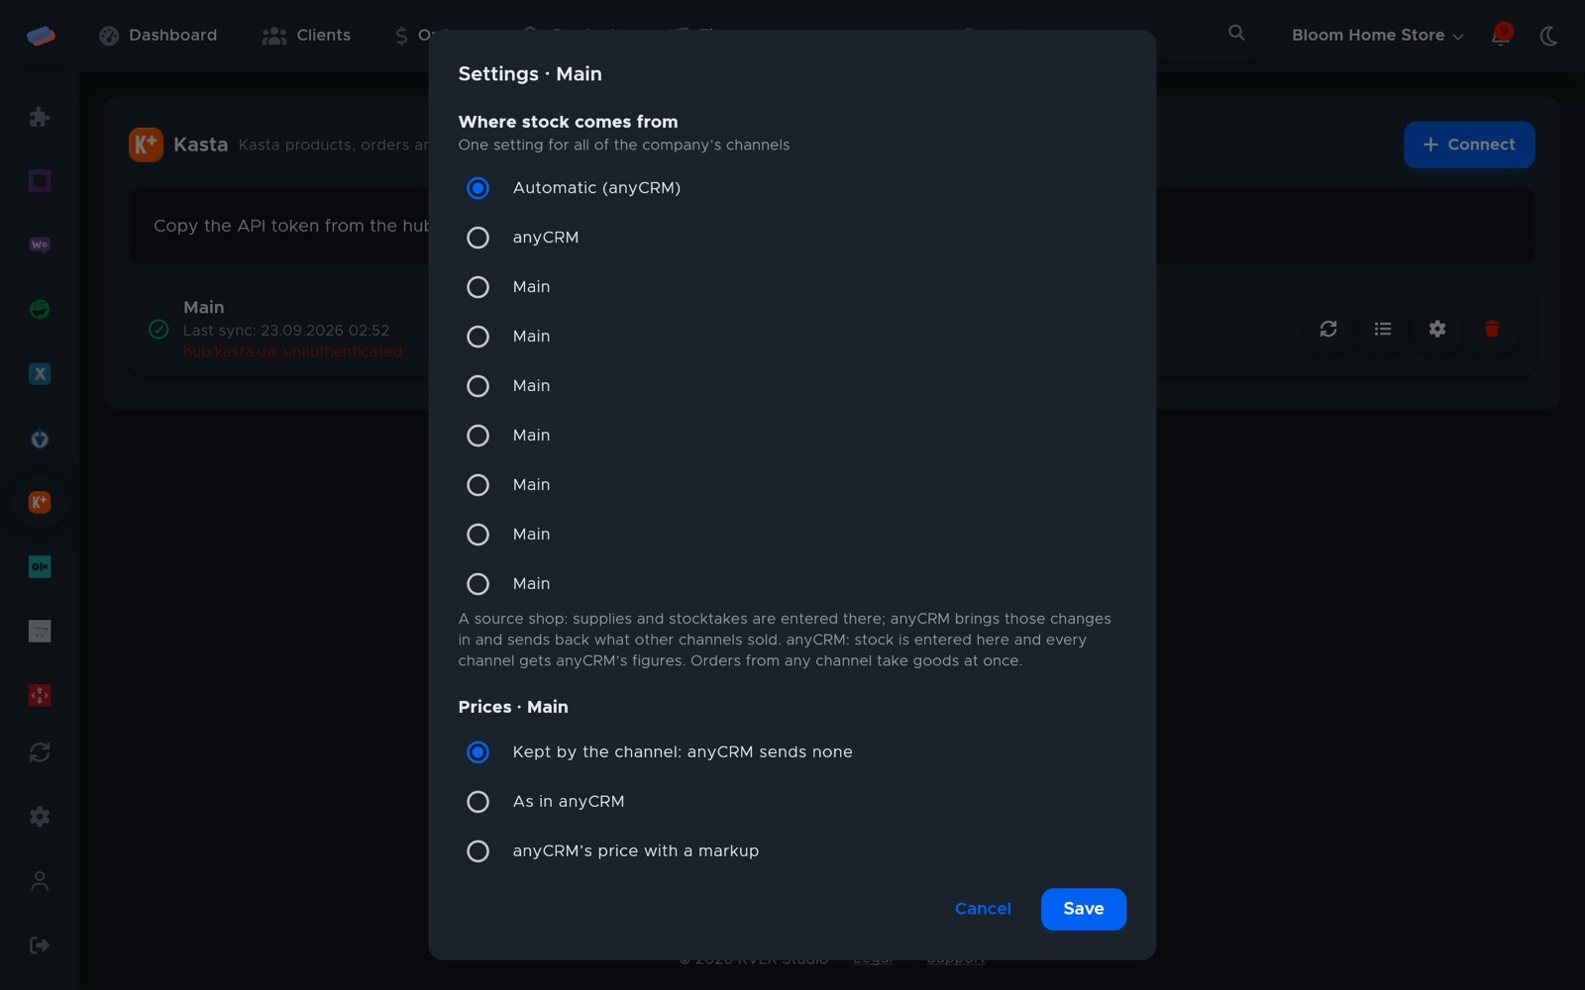Open the teal OLX sidebar icon
1585x990 pixels.
[40, 566]
